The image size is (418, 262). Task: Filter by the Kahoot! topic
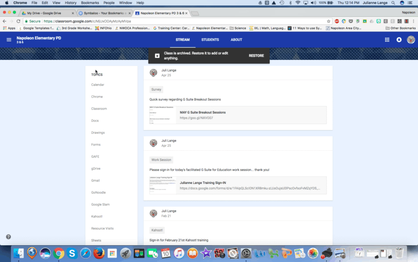click(x=97, y=216)
